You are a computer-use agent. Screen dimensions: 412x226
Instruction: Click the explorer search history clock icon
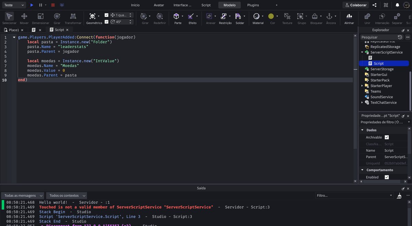pos(400,37)
